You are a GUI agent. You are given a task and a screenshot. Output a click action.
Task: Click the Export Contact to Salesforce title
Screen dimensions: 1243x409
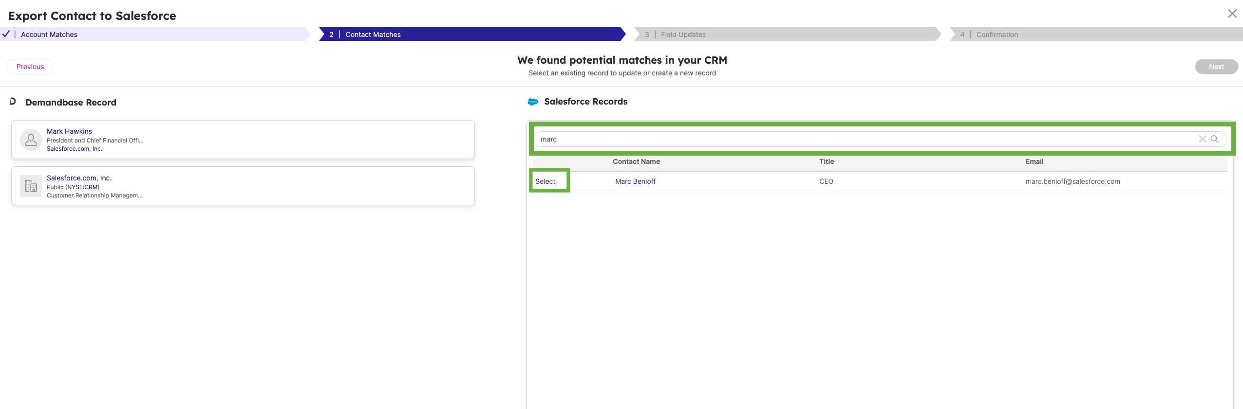click(x=92, y=16)
